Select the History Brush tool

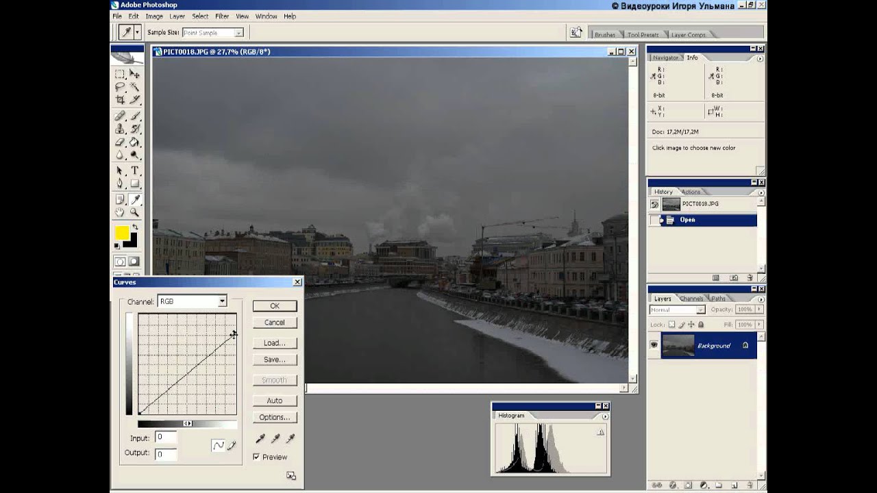point(134,129)
